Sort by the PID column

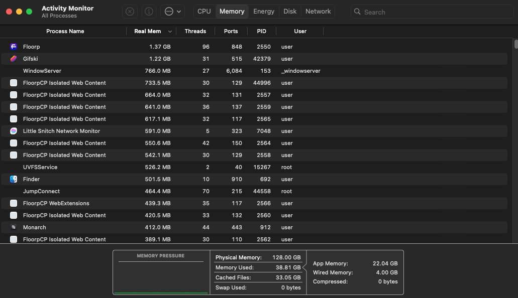[x=262, y=31]
